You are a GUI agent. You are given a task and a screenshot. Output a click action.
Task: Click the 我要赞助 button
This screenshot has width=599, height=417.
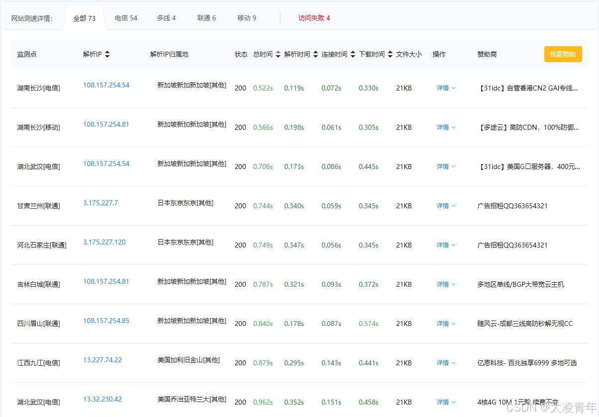pos(562,54)
